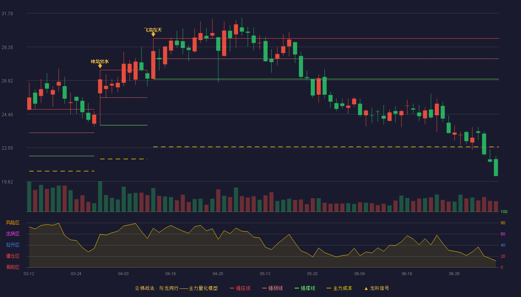
Task: Select the 低吸区 zone label
Action: 13,267
